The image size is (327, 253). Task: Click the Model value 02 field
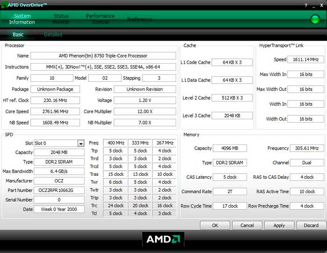pyautogui.click(x=105, y=78)
